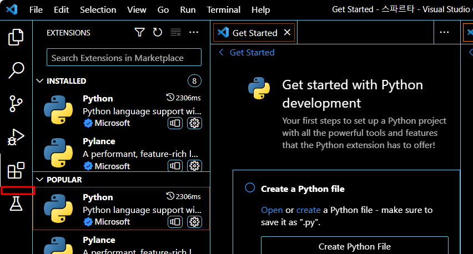Click Microsoft publisher under installed Pylance
The width and height of the screenshot is (473, 254).
(112, 166)
